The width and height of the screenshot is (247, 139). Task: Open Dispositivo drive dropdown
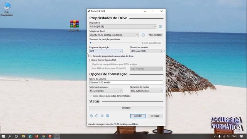pos(123,27)
